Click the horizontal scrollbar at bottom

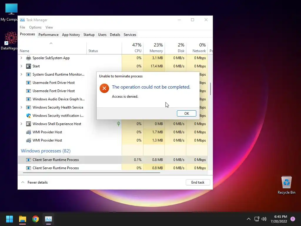[91, 173]
